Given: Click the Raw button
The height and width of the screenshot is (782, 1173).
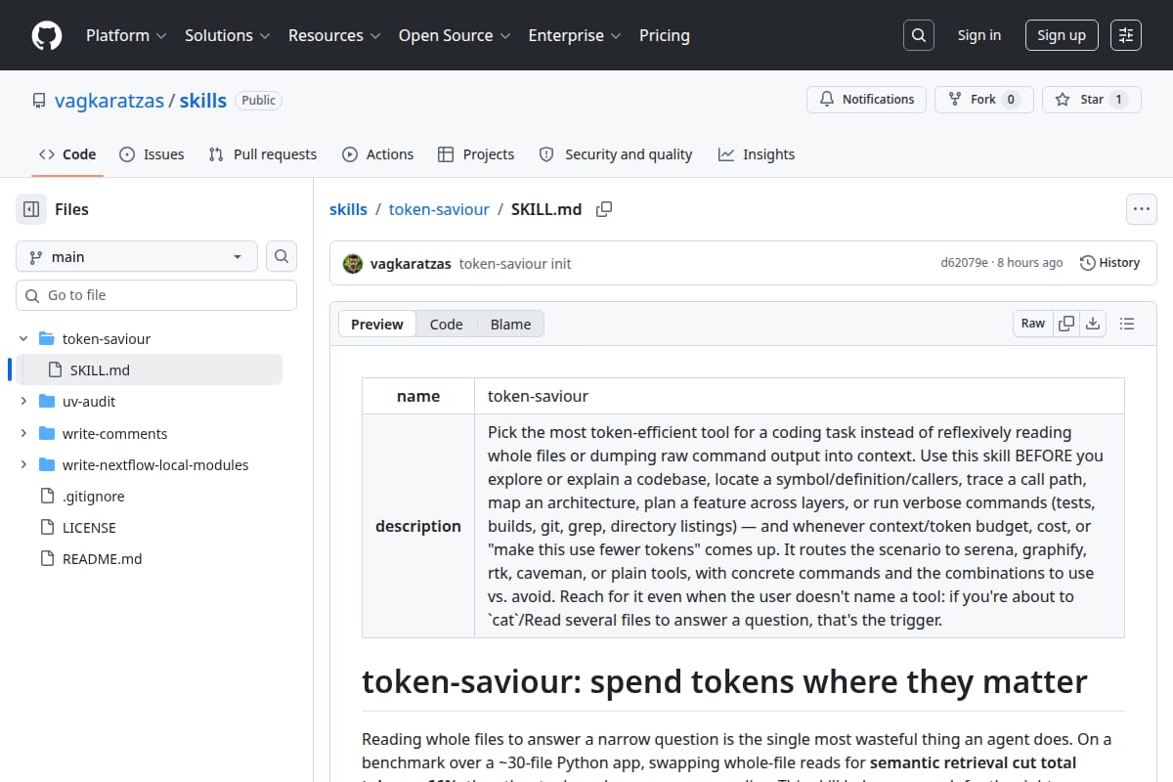Looking at the screenshot, I should [x=1033, y=324].
